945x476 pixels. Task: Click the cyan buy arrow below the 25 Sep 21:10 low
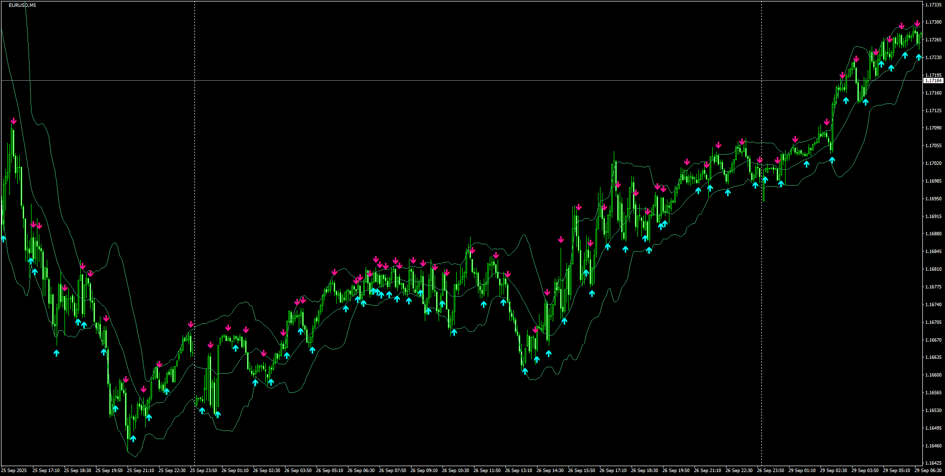coord(132,437)
